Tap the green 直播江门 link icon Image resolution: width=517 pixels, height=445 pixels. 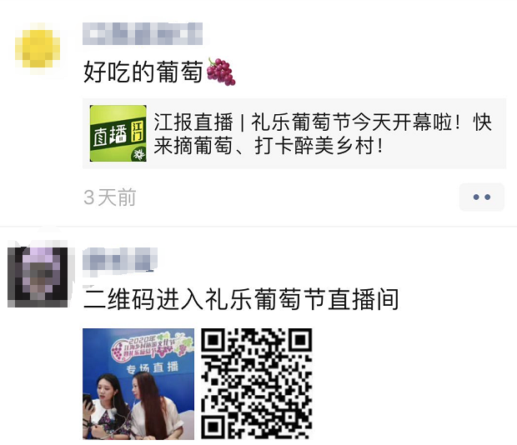click(x=118, y=133)
